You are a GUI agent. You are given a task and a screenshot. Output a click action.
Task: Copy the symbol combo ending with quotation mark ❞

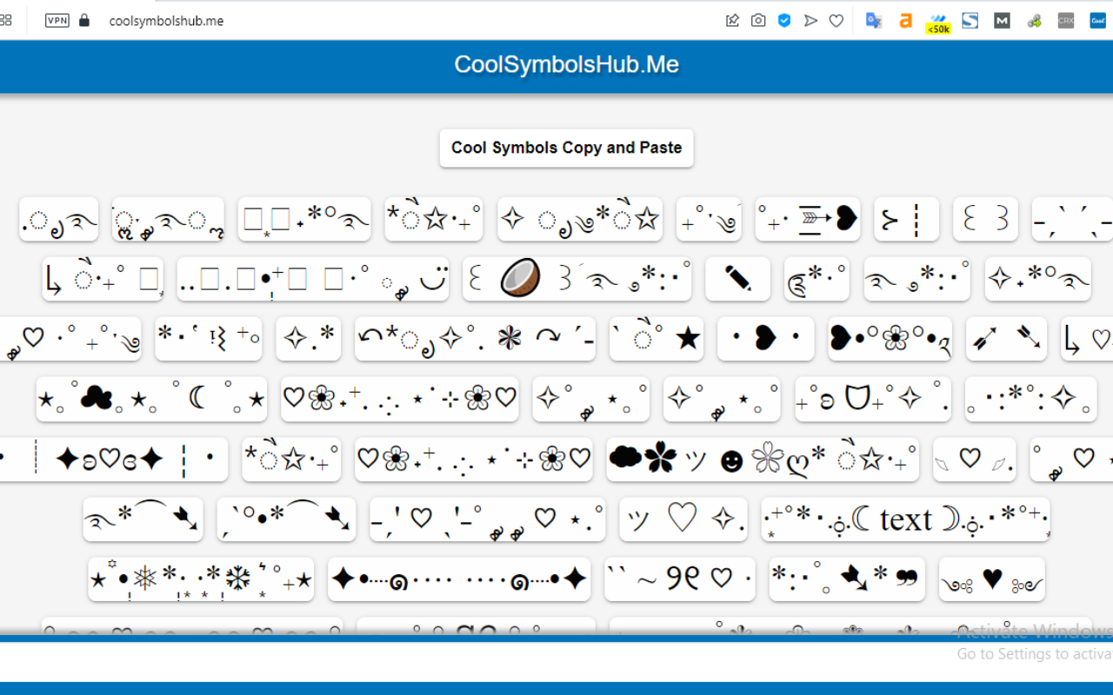pyautogui.click(x=847, y=579)
